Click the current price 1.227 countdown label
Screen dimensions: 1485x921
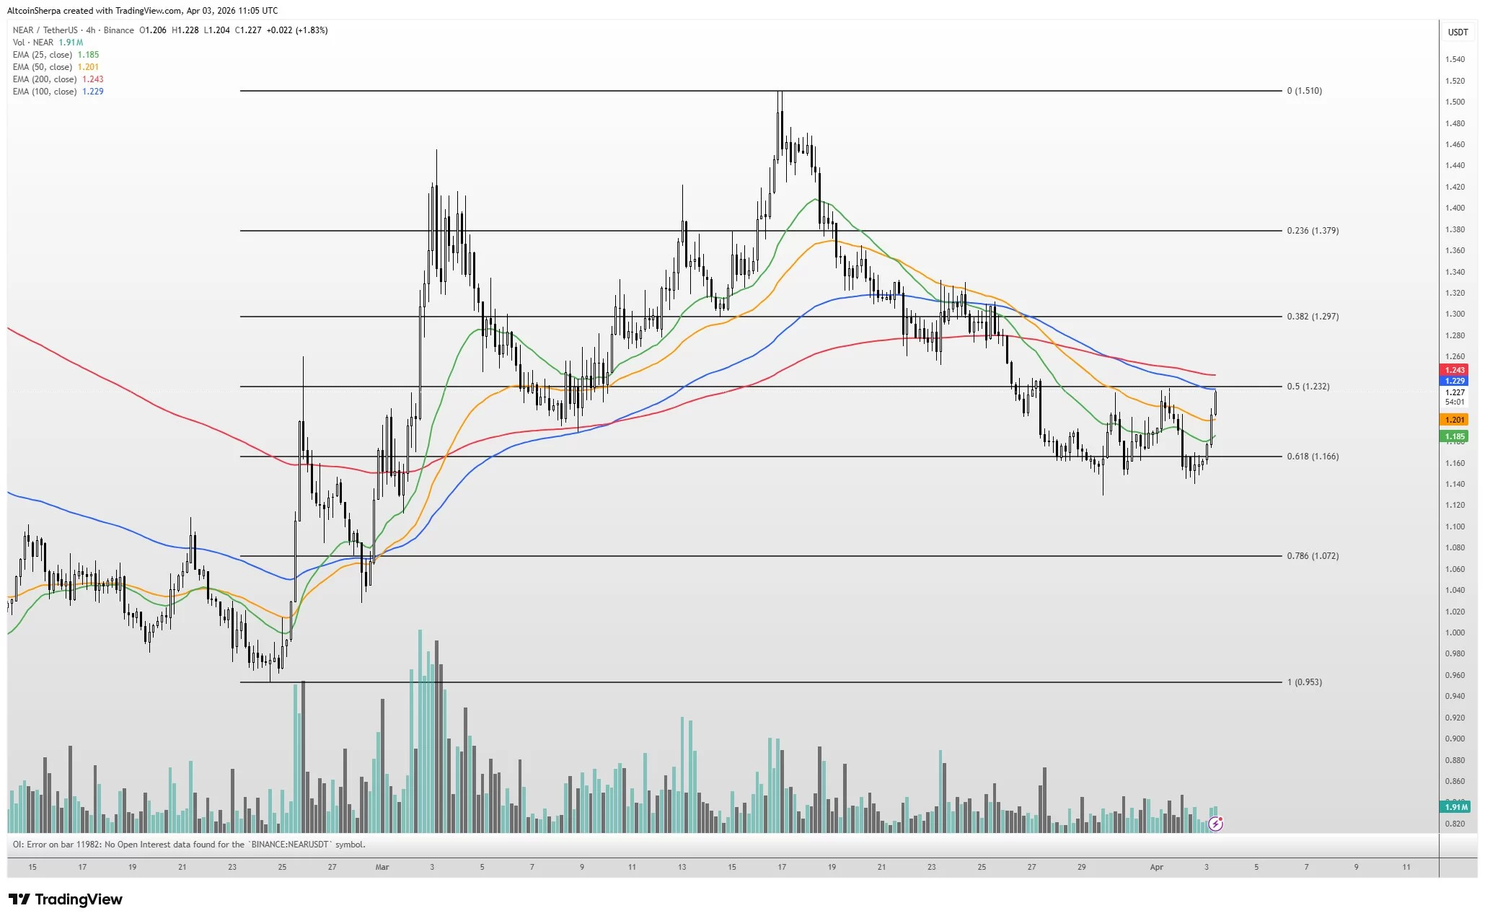pyautogui.click(x=1454, y=397)
